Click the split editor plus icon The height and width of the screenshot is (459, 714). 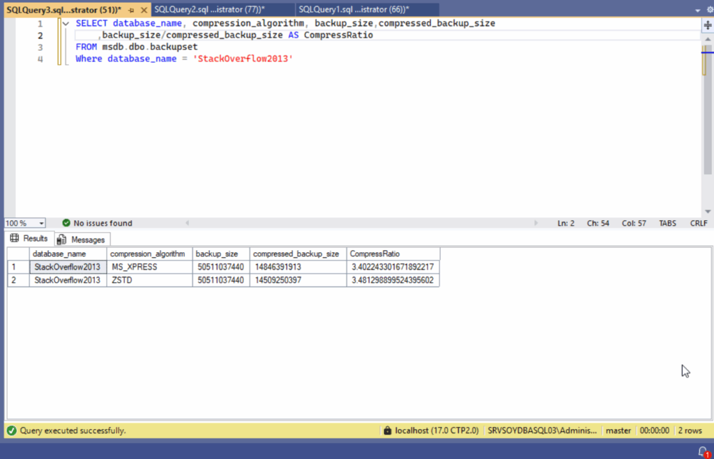coord(708,24)
